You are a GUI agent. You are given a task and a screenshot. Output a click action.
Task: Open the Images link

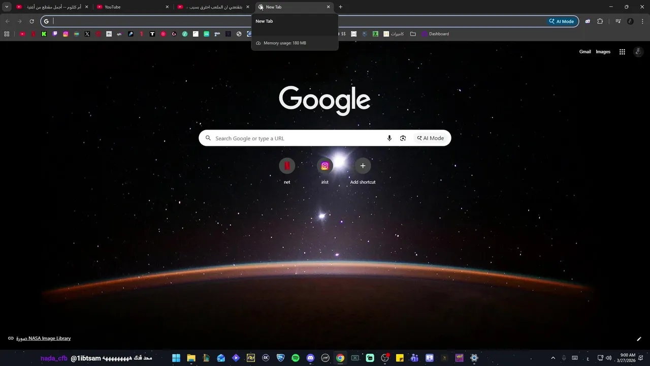click(x=603, y=52)
